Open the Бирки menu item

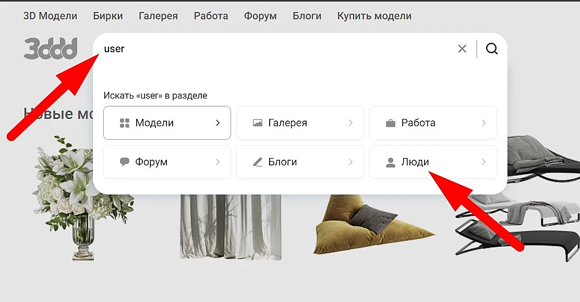(x=108, y=16)
